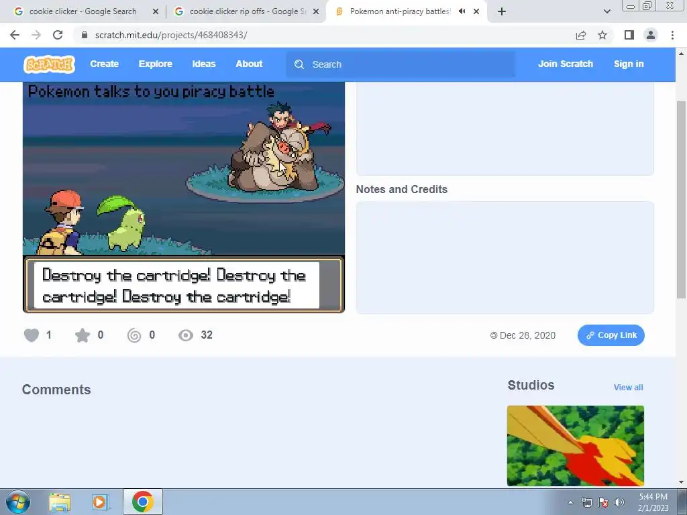Click the Chrome taskbar icon

point(142,502)
